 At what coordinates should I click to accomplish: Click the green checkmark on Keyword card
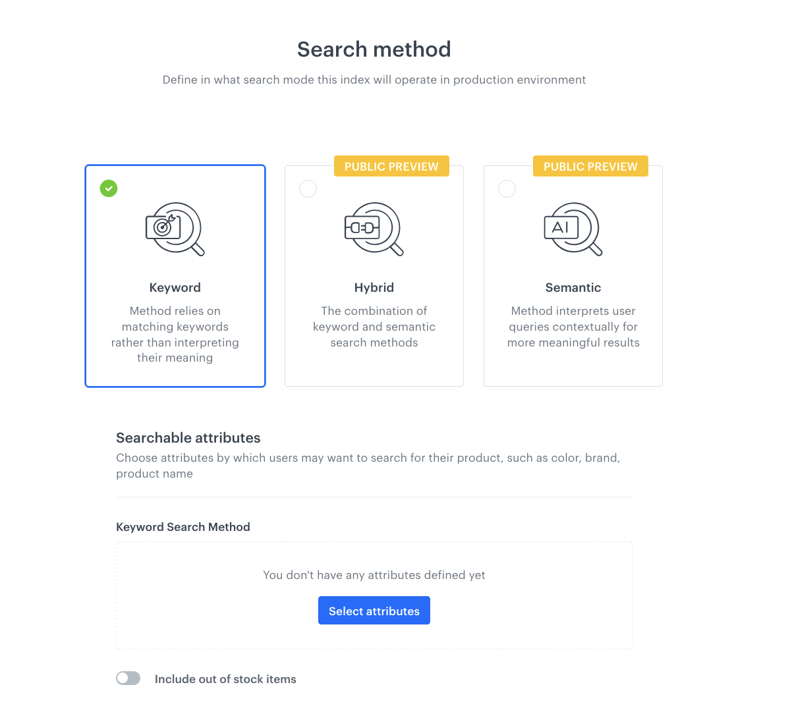(109, 188)
